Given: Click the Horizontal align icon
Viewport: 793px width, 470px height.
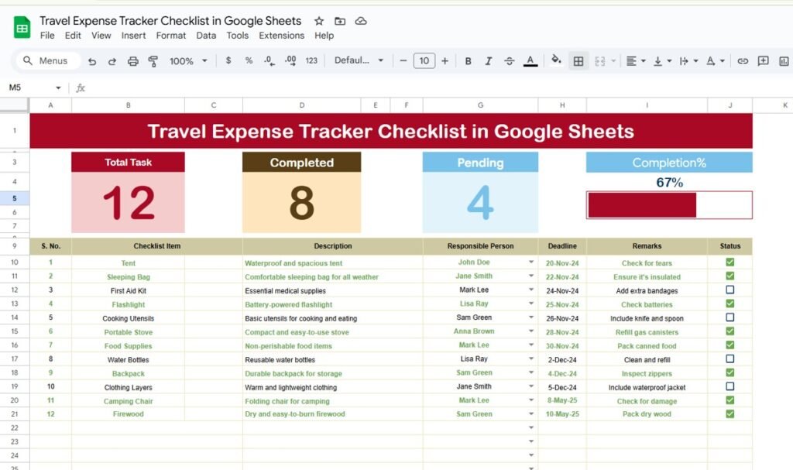Looking at the screenshot, I should tap(631, 60).
